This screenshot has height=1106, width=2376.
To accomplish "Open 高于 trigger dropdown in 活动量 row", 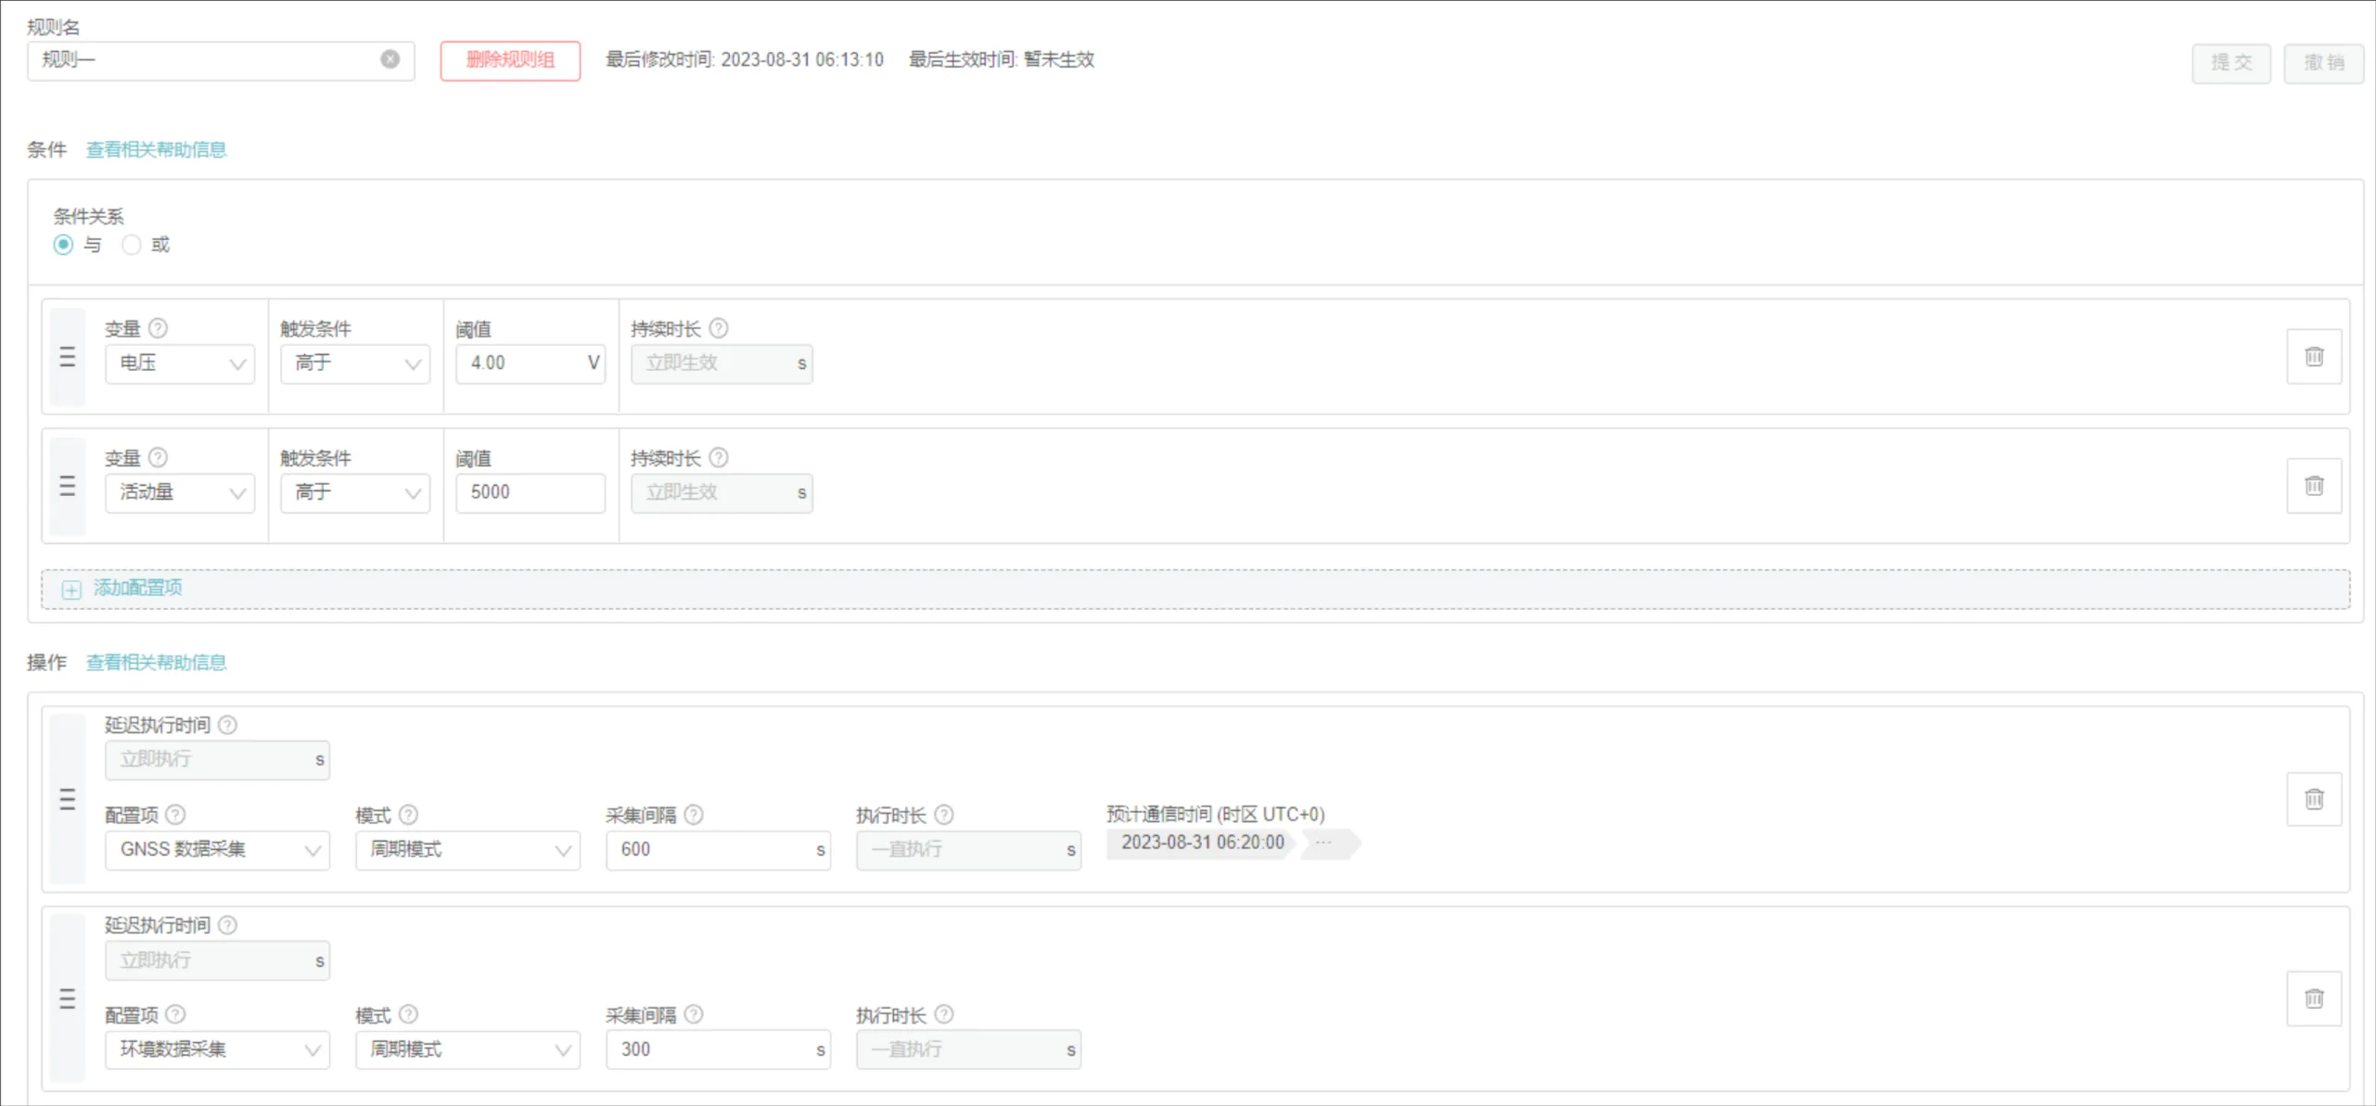I will pyautogui.click(x=355, y=492).
